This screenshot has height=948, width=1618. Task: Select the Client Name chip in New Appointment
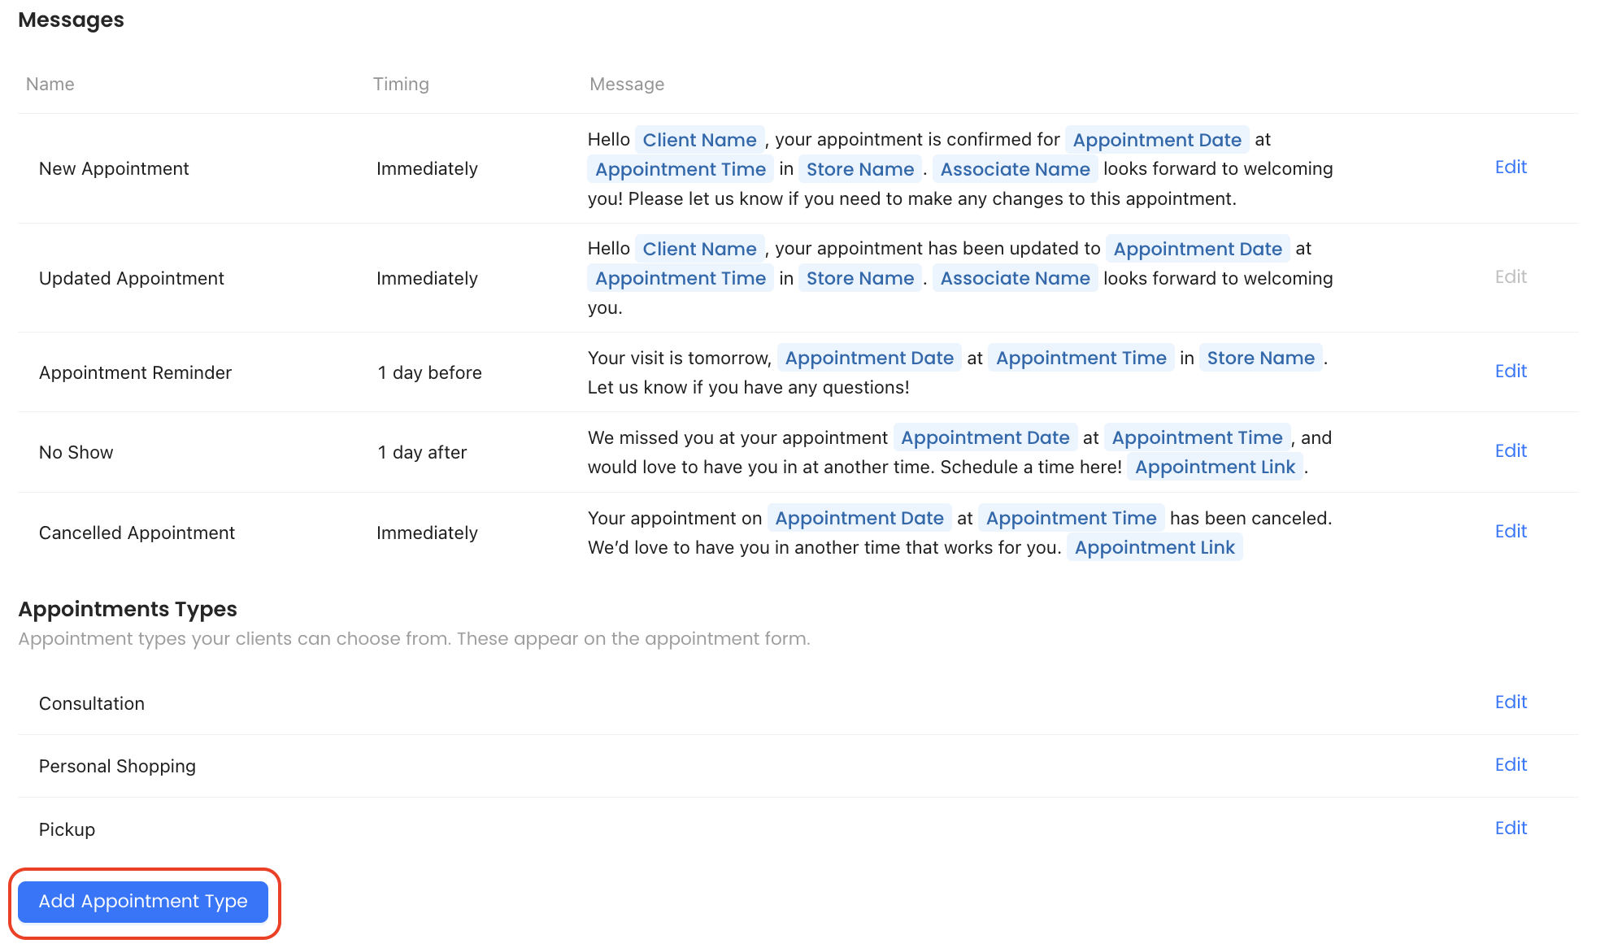click(699, 139)
